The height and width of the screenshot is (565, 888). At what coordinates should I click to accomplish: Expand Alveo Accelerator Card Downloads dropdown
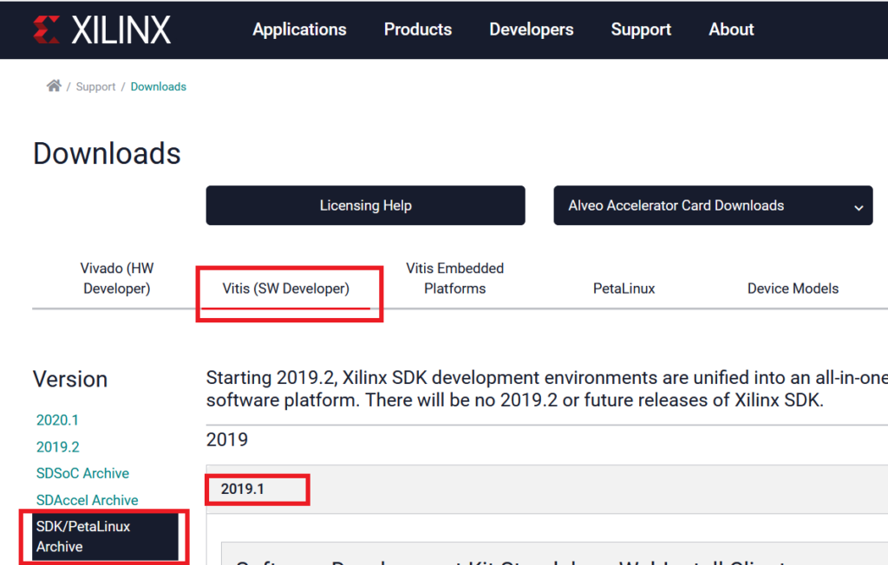(713, 206)
